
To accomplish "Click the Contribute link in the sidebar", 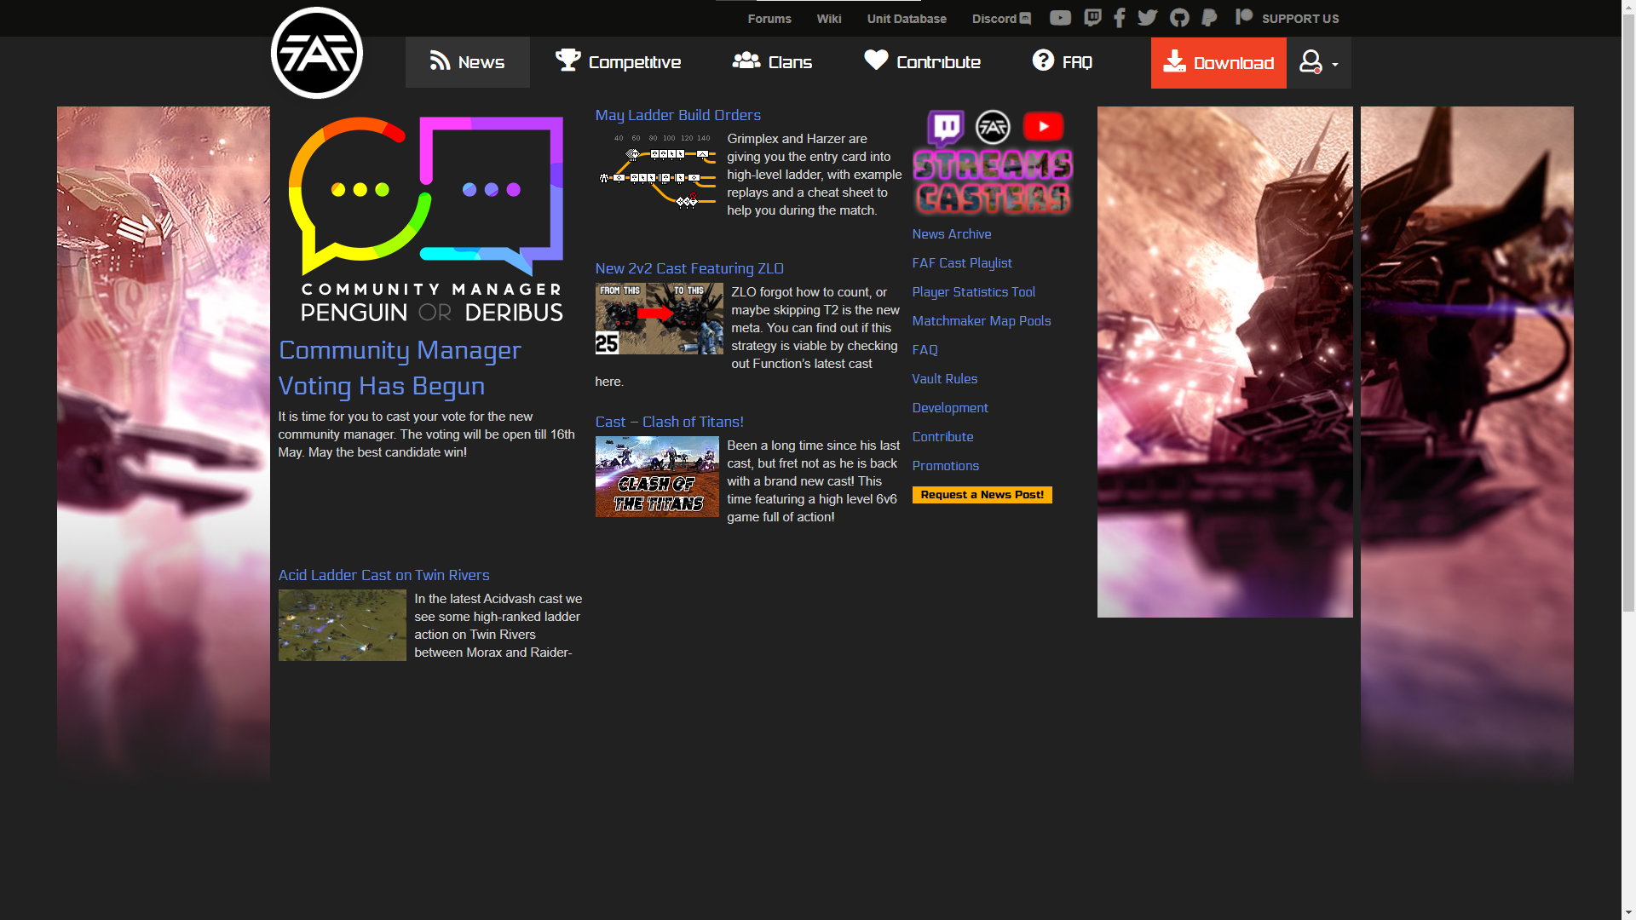I will 942,437.
